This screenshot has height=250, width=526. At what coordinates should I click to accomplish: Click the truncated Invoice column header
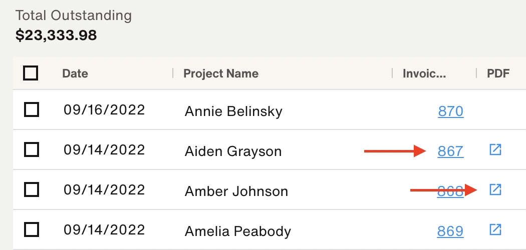[424, 73]
